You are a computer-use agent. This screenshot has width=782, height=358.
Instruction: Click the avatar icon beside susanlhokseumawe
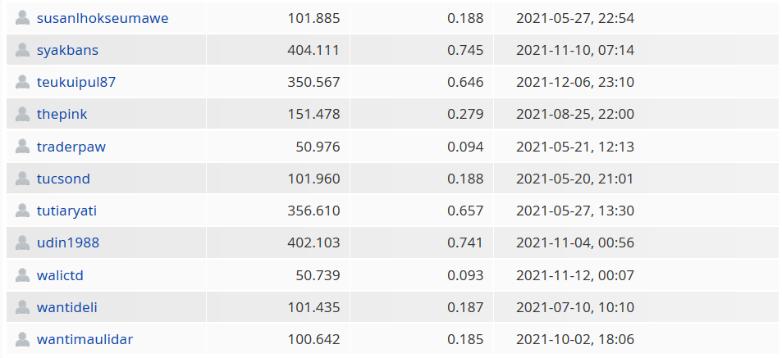coord(22,18)
